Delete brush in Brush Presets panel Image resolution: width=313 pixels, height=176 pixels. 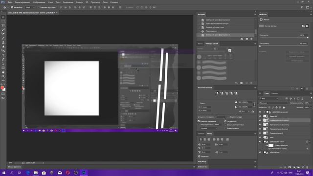tap(251, 83)
